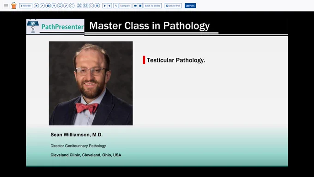This screenshot has height=177, width=314.
Task: Open the Polls button
Action: pos(190,6)
